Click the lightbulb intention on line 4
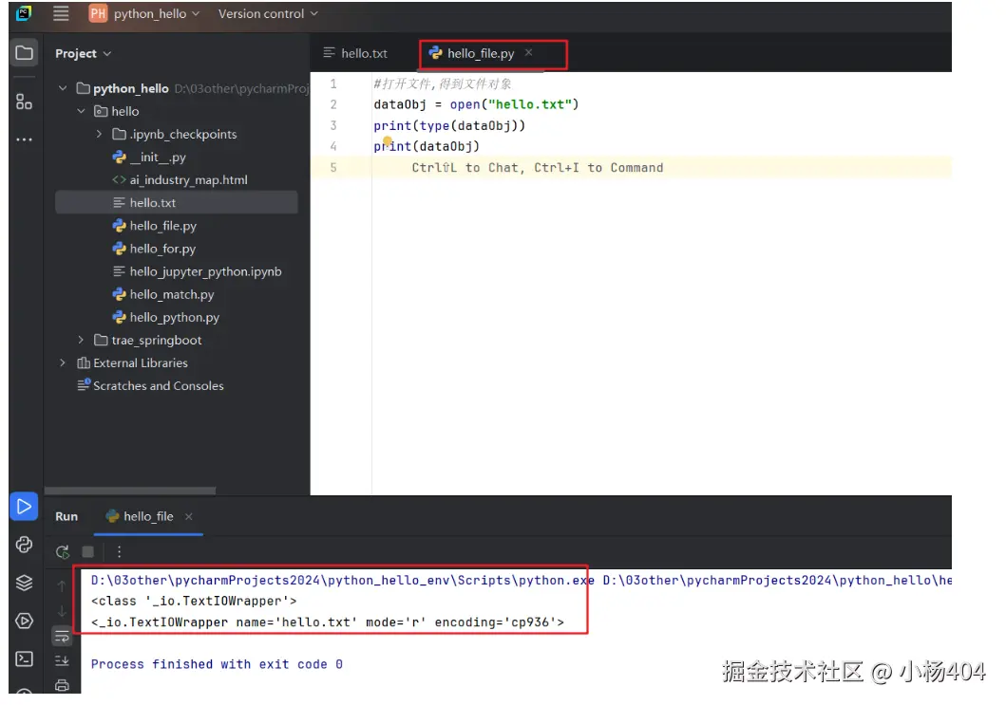This screenshot has width=1006, height=705. coord(388,140)
